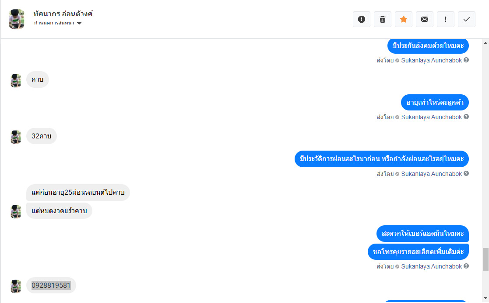Image resolution: width=489 pixels, height=303 pixels.
Task: Open the assign conversation dropdown arrow
Action: [79, 23]
